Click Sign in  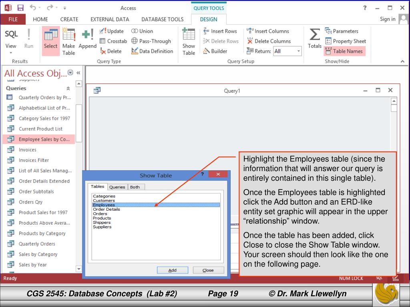pyautogui.click(x=388, y=19)
